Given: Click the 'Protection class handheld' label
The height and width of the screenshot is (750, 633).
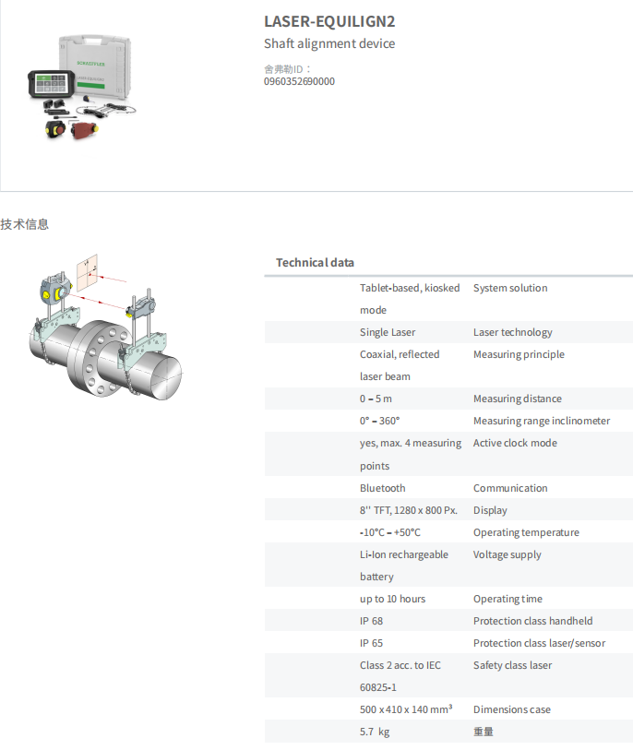Looking at the screenshot, I should coord(533,621).
